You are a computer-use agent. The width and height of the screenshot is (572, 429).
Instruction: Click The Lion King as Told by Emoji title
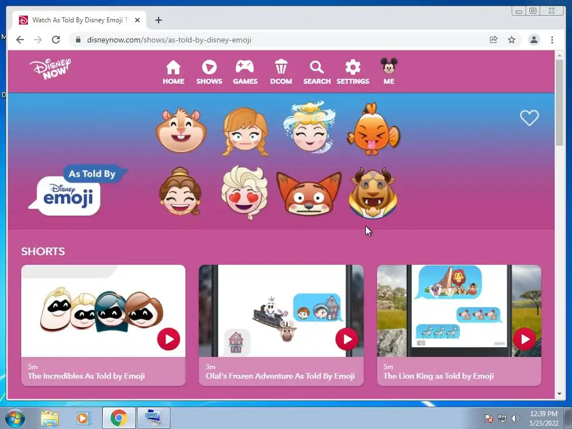[438, 376]
